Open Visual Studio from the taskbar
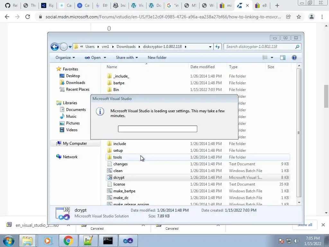 (x=128, y=241)
